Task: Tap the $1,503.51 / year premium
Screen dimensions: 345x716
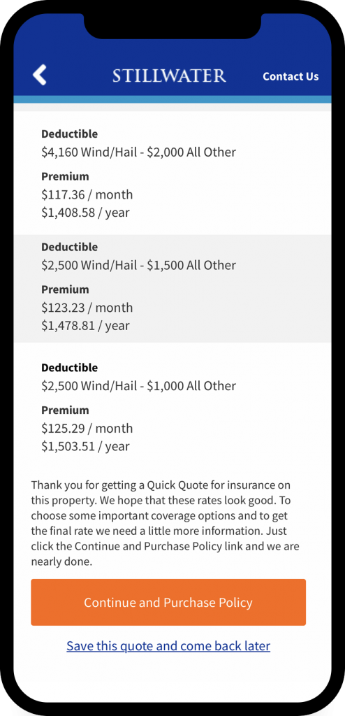Action: click(85, 446)
